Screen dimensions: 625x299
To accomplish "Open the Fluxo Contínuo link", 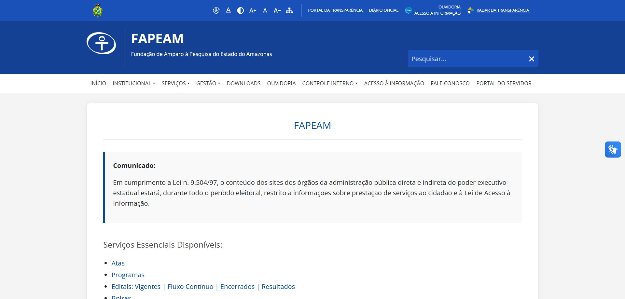I will pyautogui.click(x=190, y=287).
